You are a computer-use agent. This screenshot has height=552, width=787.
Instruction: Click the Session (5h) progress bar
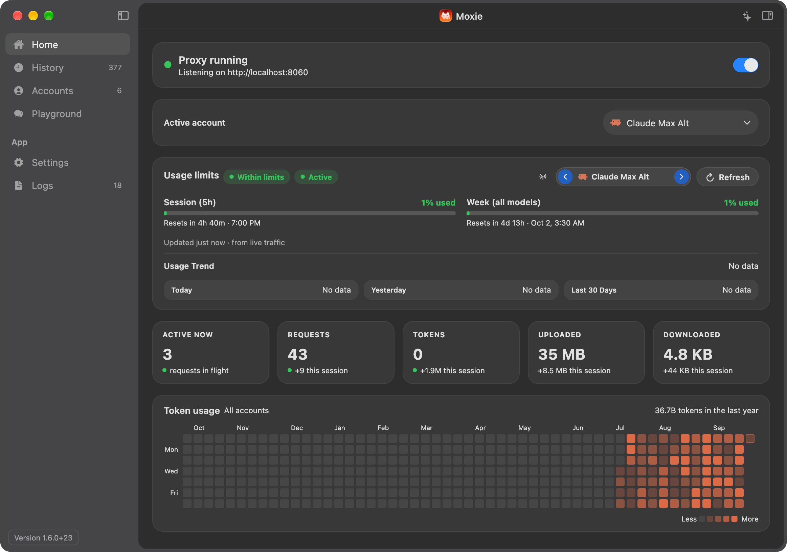coord(310,213)
